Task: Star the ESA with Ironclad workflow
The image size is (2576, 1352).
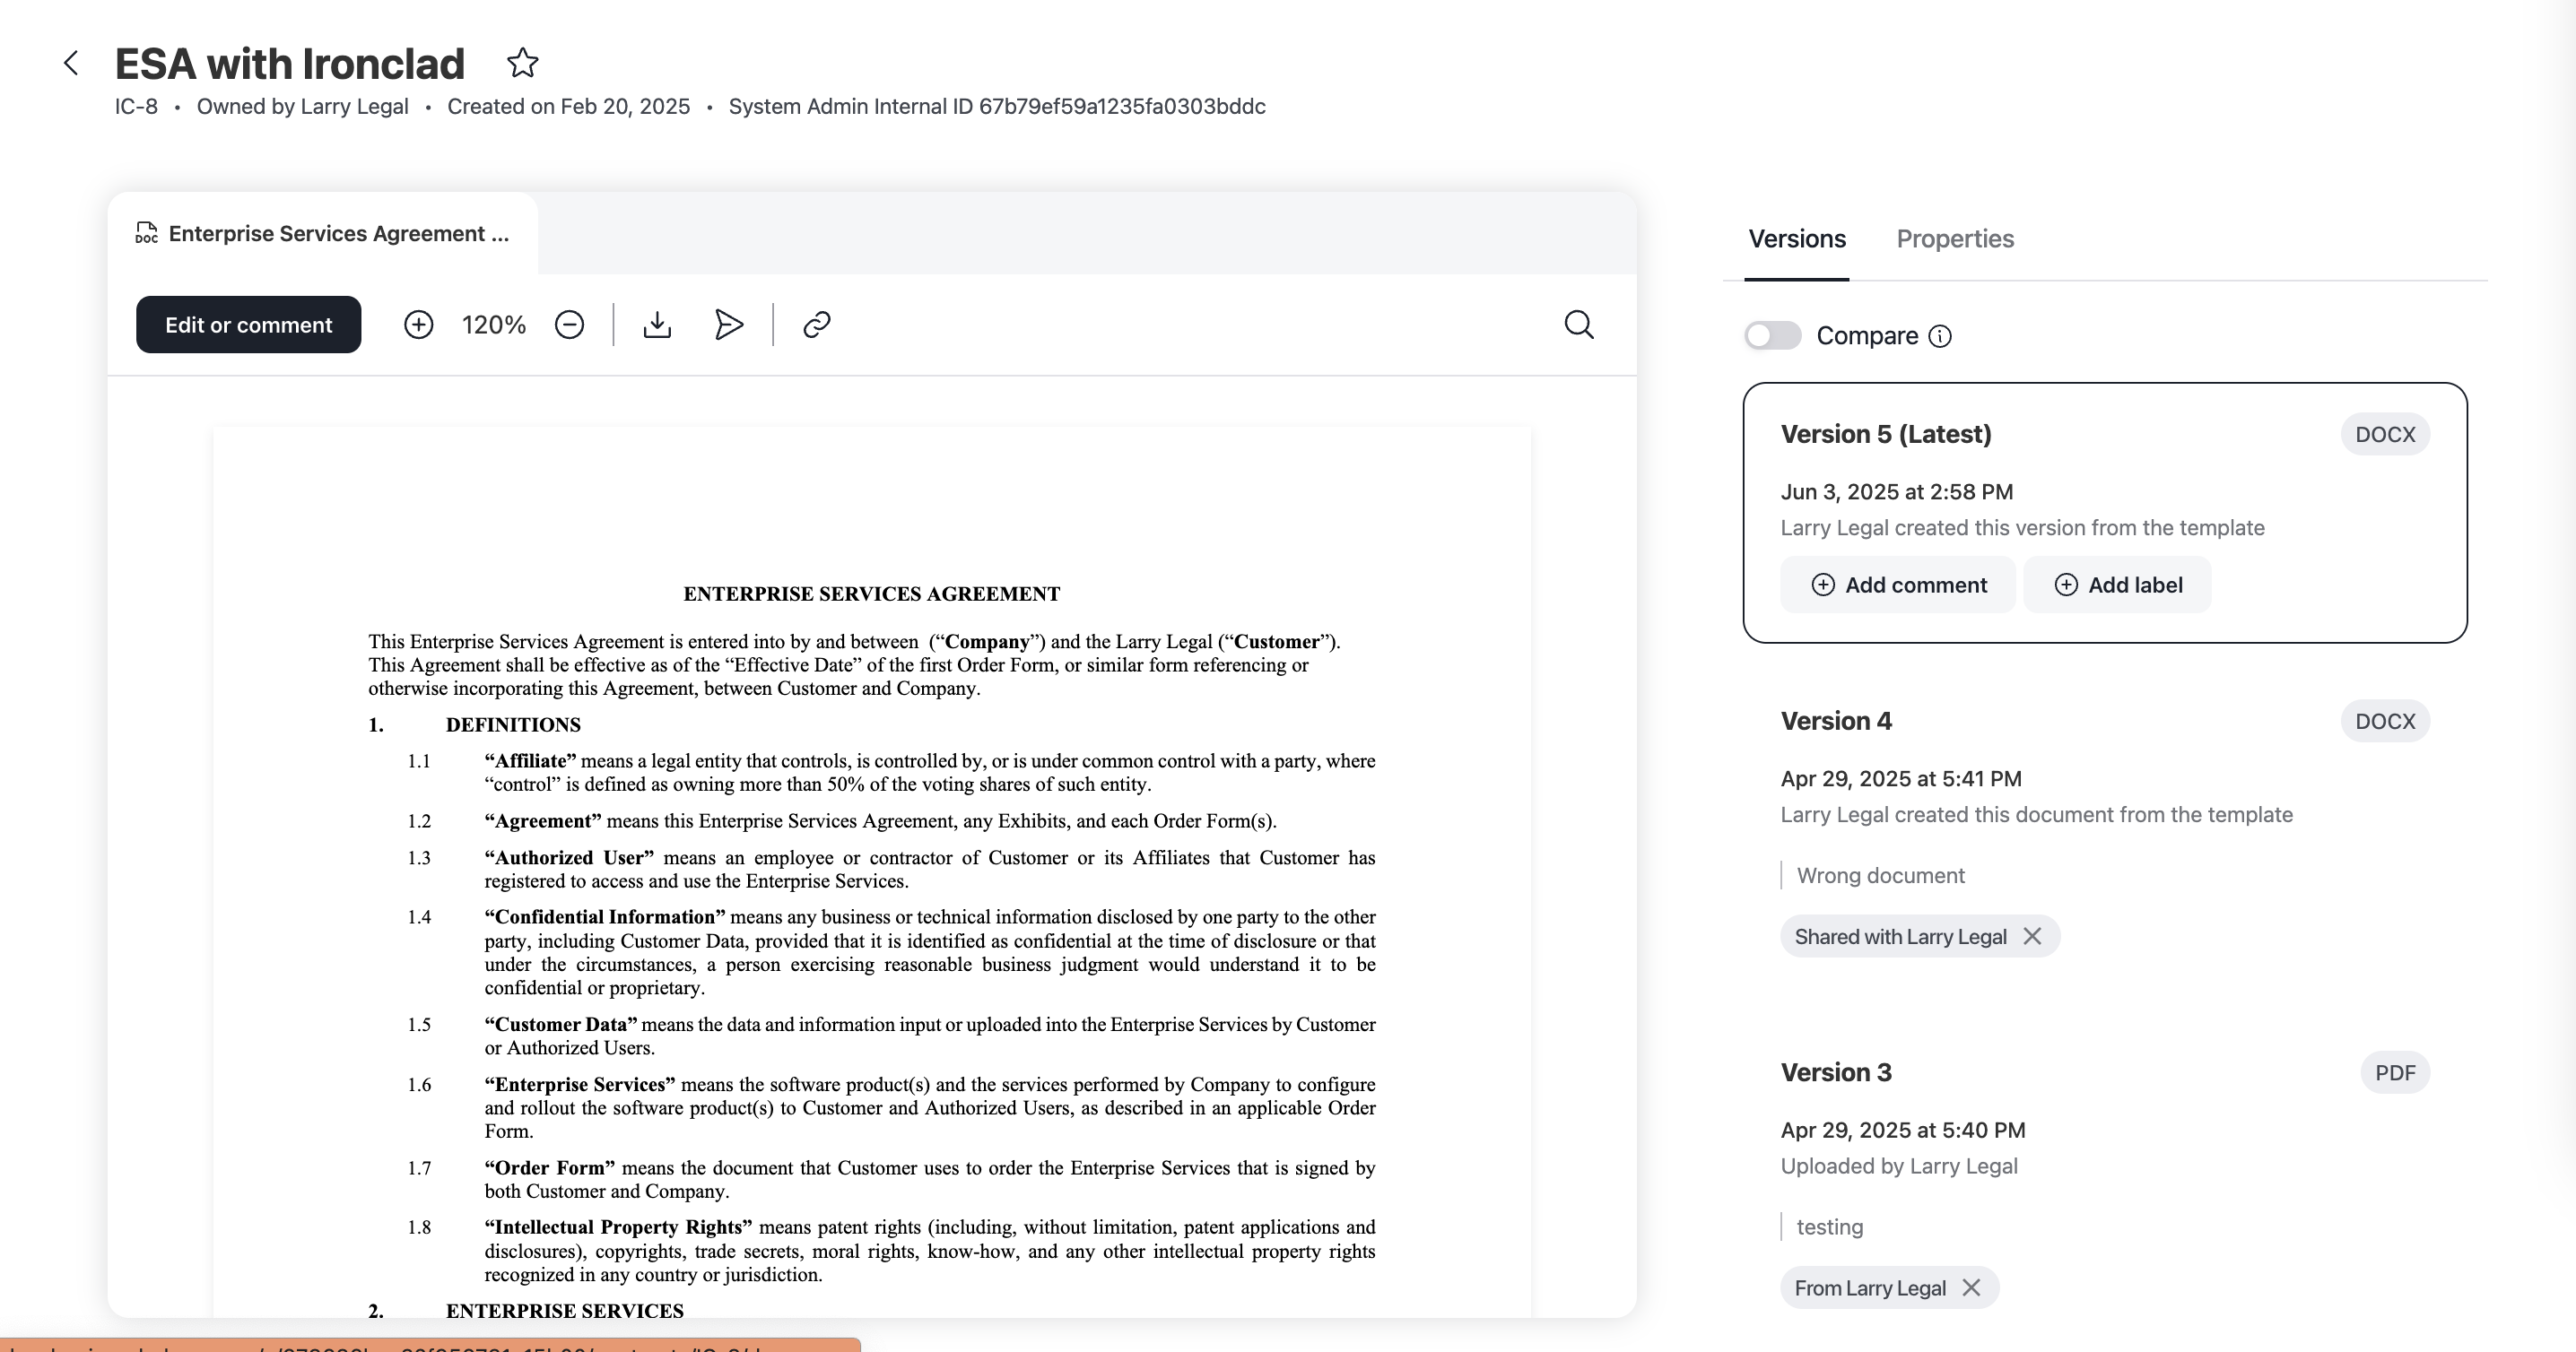Action: (522, 63)
